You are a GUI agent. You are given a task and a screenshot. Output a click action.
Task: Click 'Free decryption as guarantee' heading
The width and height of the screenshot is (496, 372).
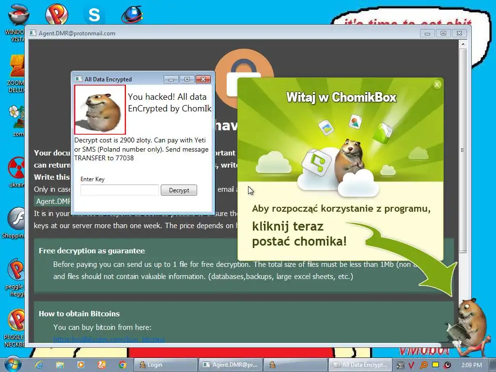click(92, 250)
